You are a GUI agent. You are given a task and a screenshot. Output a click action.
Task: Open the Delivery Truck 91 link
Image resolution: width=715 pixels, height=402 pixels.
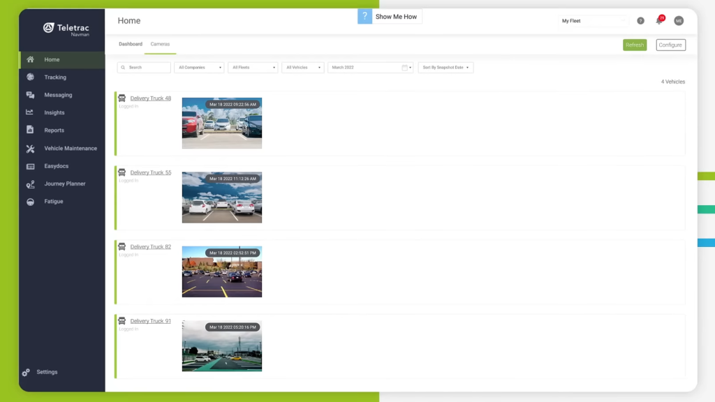tap(151, 321)
